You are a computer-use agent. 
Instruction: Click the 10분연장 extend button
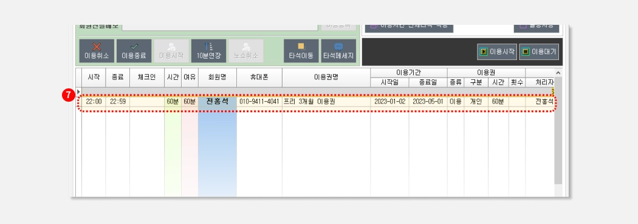coord(209,51)
